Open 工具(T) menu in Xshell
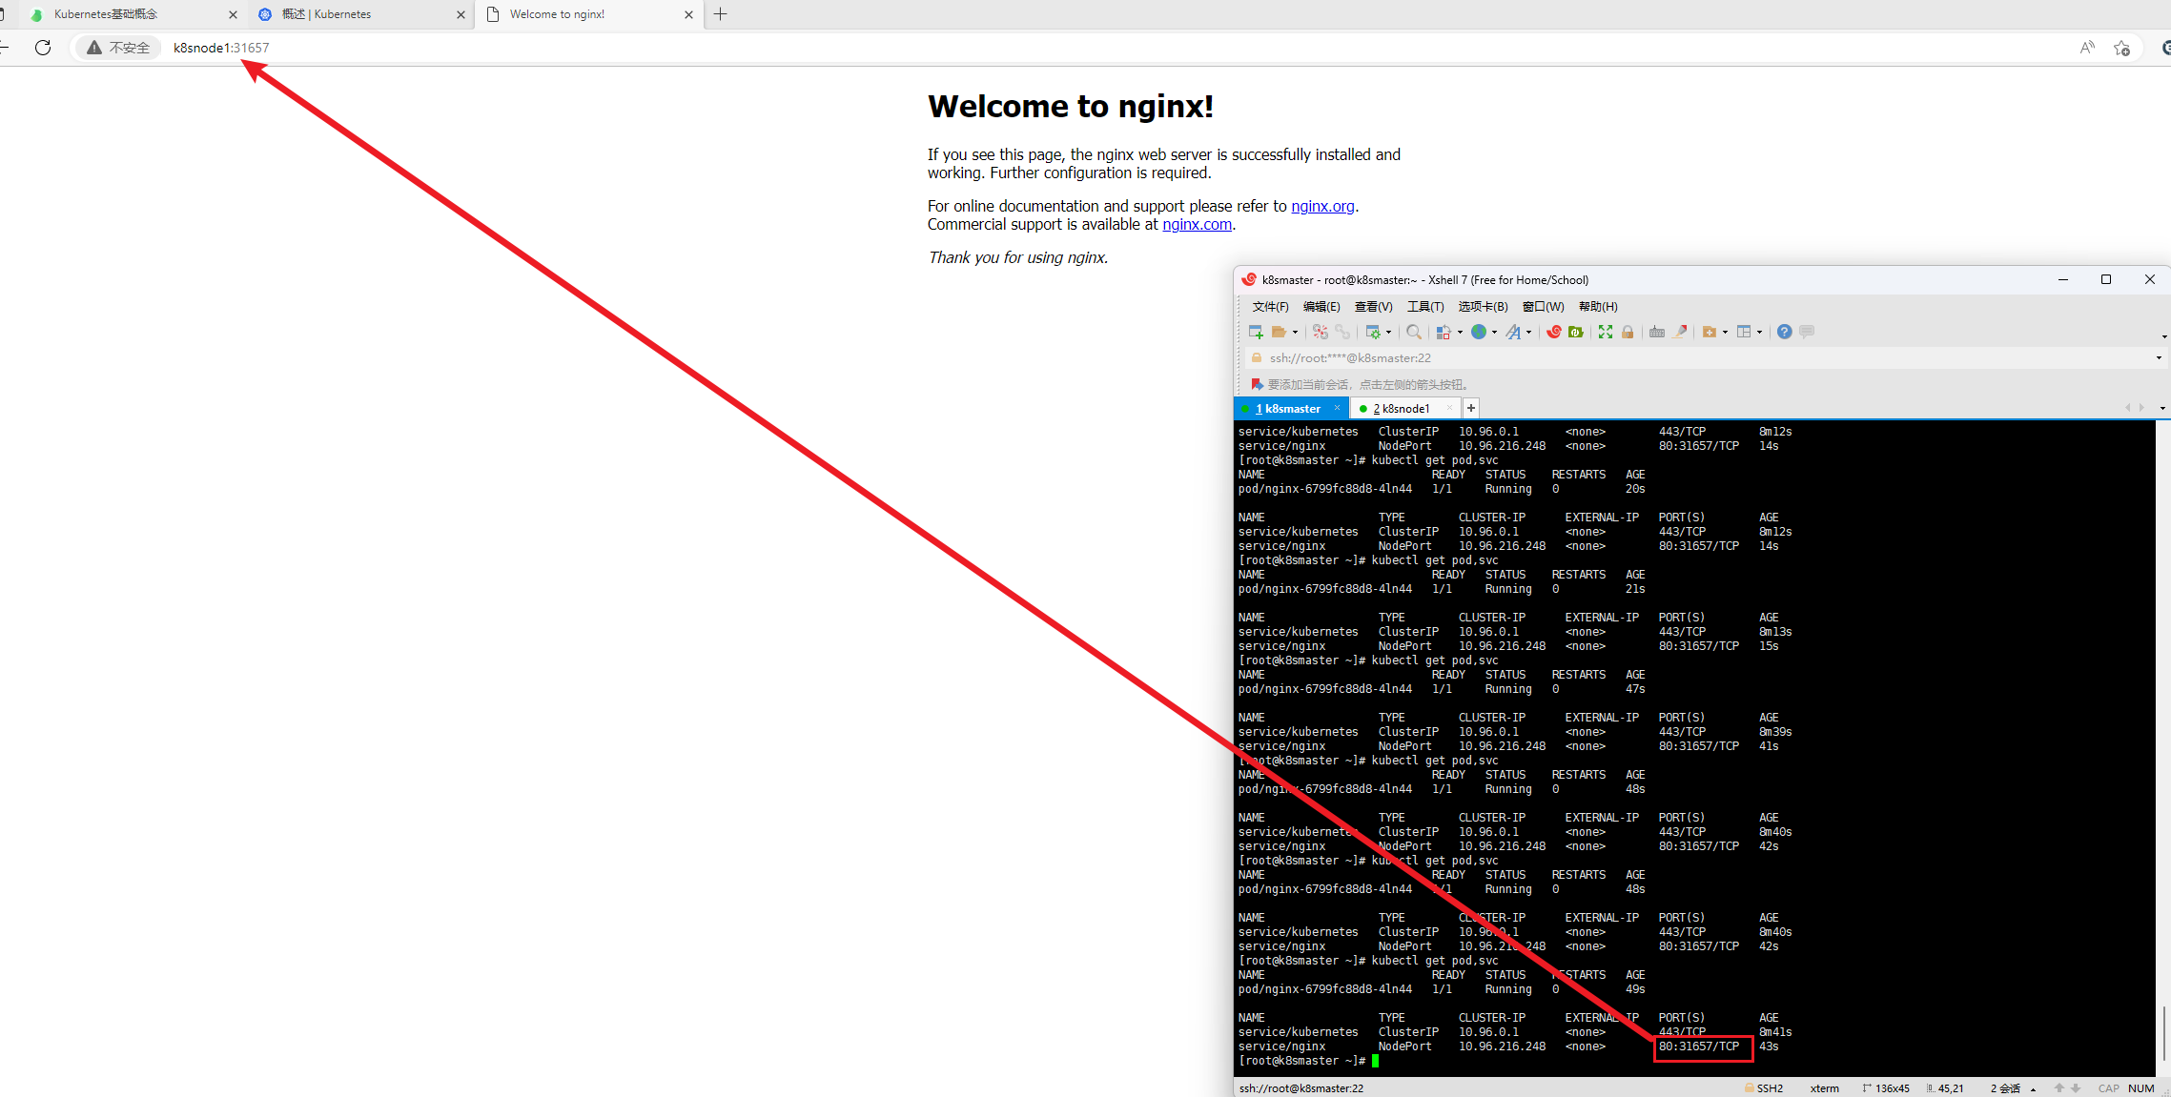The image size is (2171, 1097). pyautogui.click(x=1425, y=307)
